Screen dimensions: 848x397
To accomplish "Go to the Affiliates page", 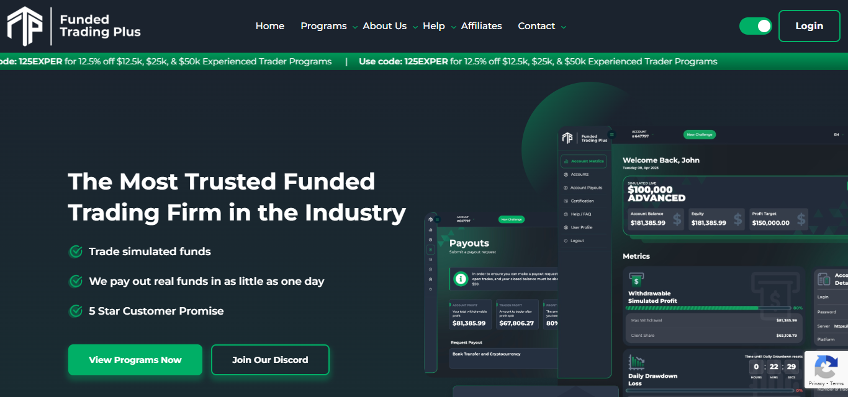I will (x=482, y=26).
